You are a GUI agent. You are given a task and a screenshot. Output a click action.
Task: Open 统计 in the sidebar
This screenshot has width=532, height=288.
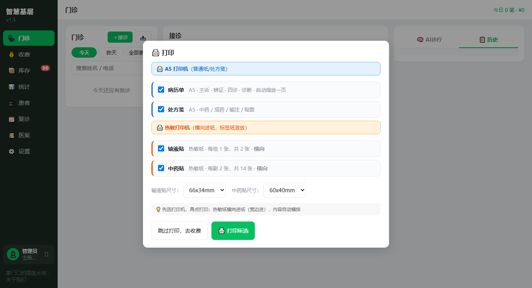[x=29, y=87]
